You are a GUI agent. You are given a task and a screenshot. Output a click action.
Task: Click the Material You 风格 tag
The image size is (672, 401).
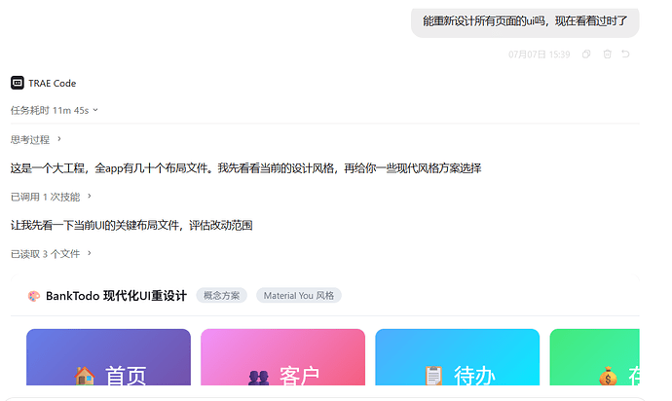pyautogui.click(x=299, y=296)
